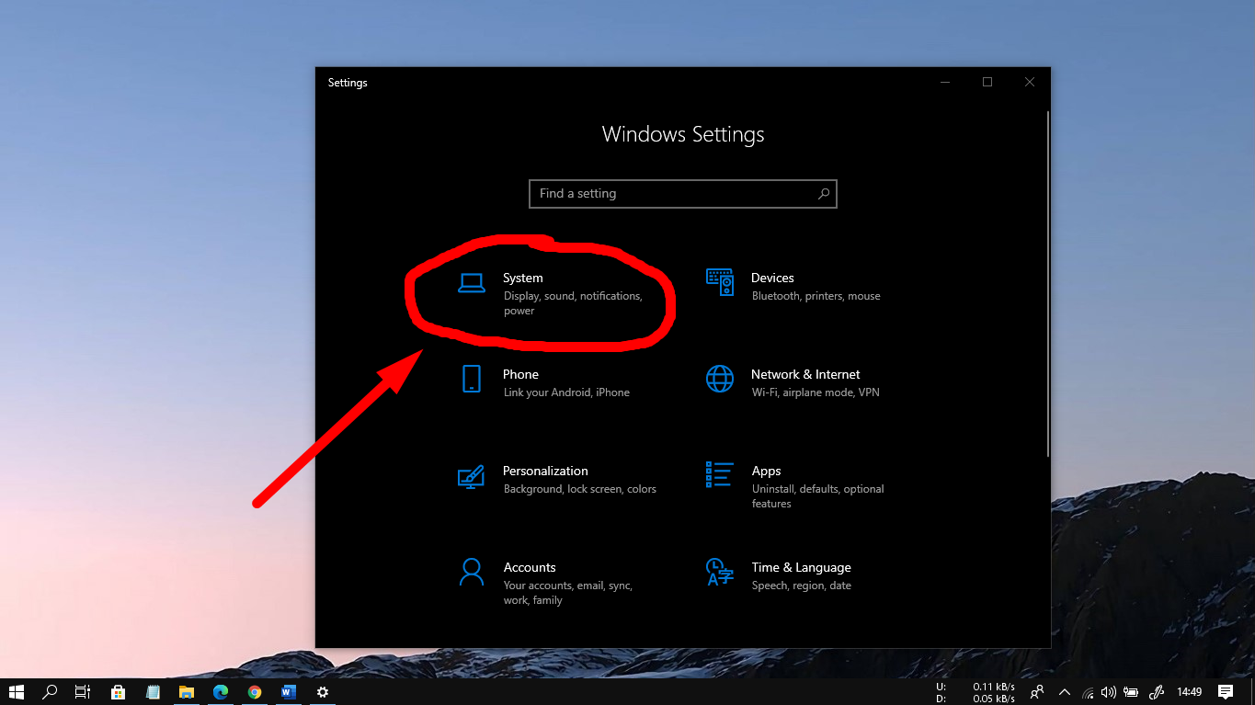The width and height of the screenshot is (1255, 705).
Task: Open Network & Internet settings
Action: (x=792, y=382)
